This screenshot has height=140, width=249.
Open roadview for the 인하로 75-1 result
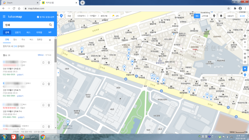tap(49, 105)
